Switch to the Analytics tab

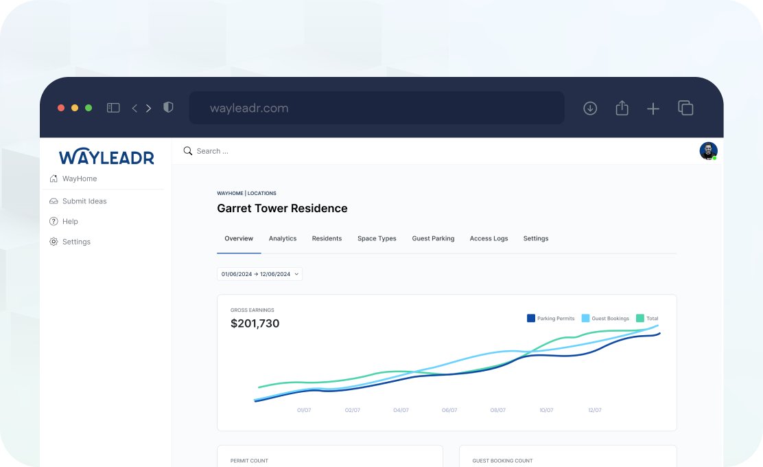283,238
